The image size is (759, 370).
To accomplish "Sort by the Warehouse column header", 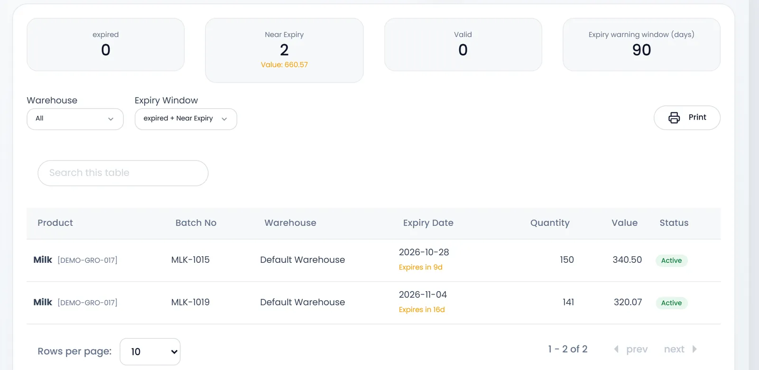I will click(290, 223).
